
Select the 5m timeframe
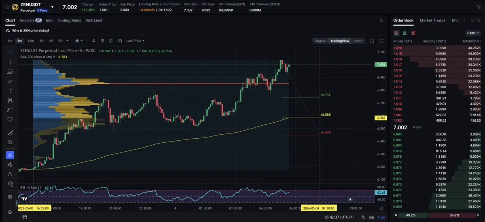(x=20, y=41)
